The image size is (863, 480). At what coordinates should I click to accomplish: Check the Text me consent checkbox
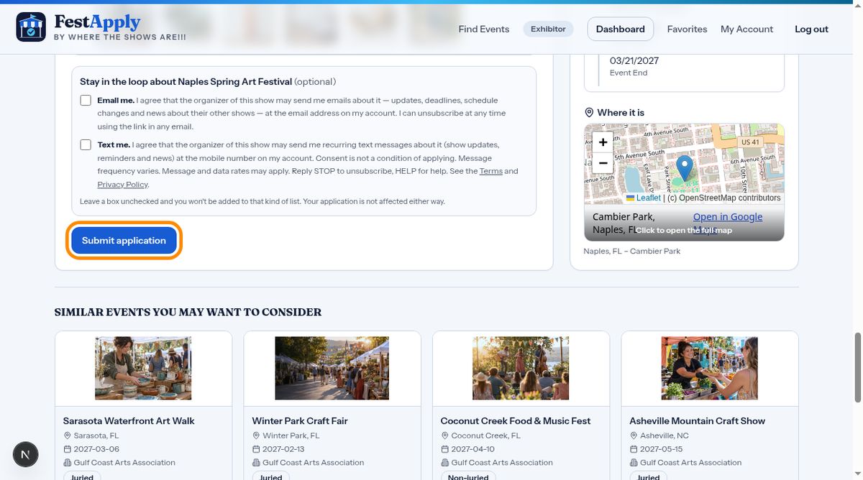[86, 145]
